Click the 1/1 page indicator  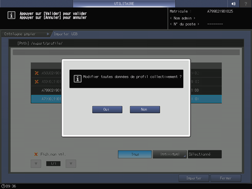point(53,164)
